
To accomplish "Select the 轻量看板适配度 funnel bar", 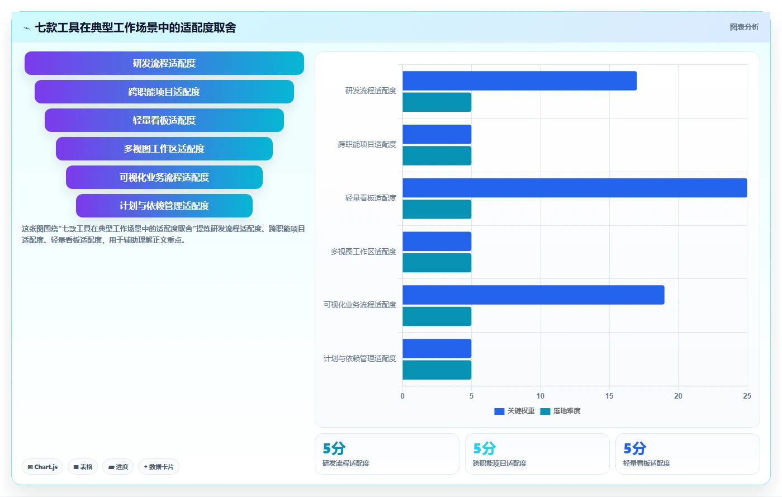I will (164, 120).
